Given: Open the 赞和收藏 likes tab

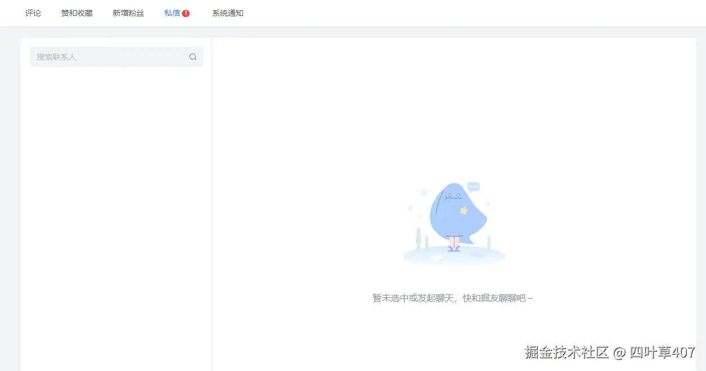Looking at the screenshot, I should point(77,12).
